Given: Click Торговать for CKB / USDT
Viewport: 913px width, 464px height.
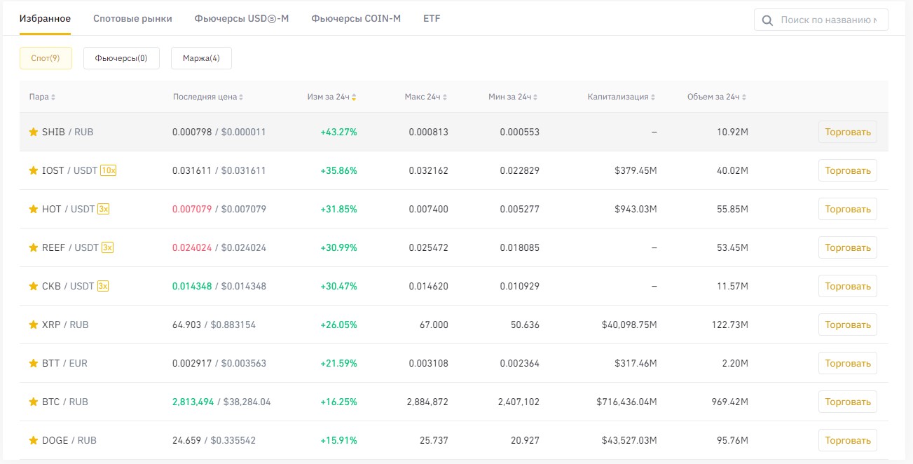Looking at the screenshot, I should (848, 286).
